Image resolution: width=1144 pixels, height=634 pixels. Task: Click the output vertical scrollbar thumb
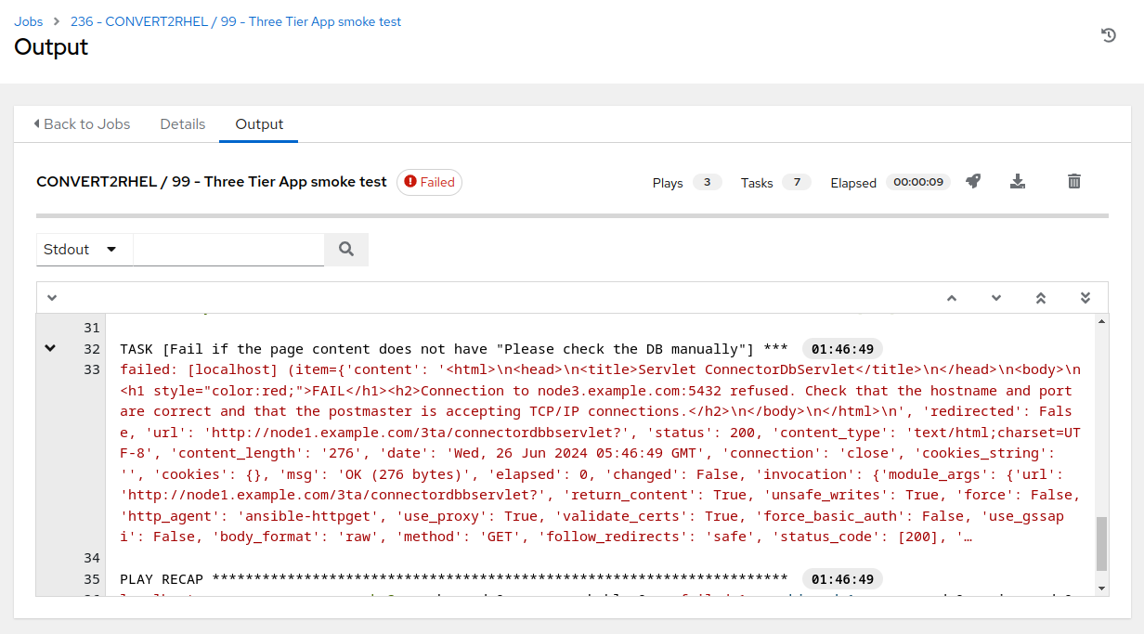click(x=1102, y=543)
